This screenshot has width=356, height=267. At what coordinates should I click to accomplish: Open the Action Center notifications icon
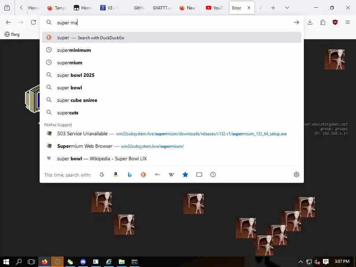pos(326,262)
